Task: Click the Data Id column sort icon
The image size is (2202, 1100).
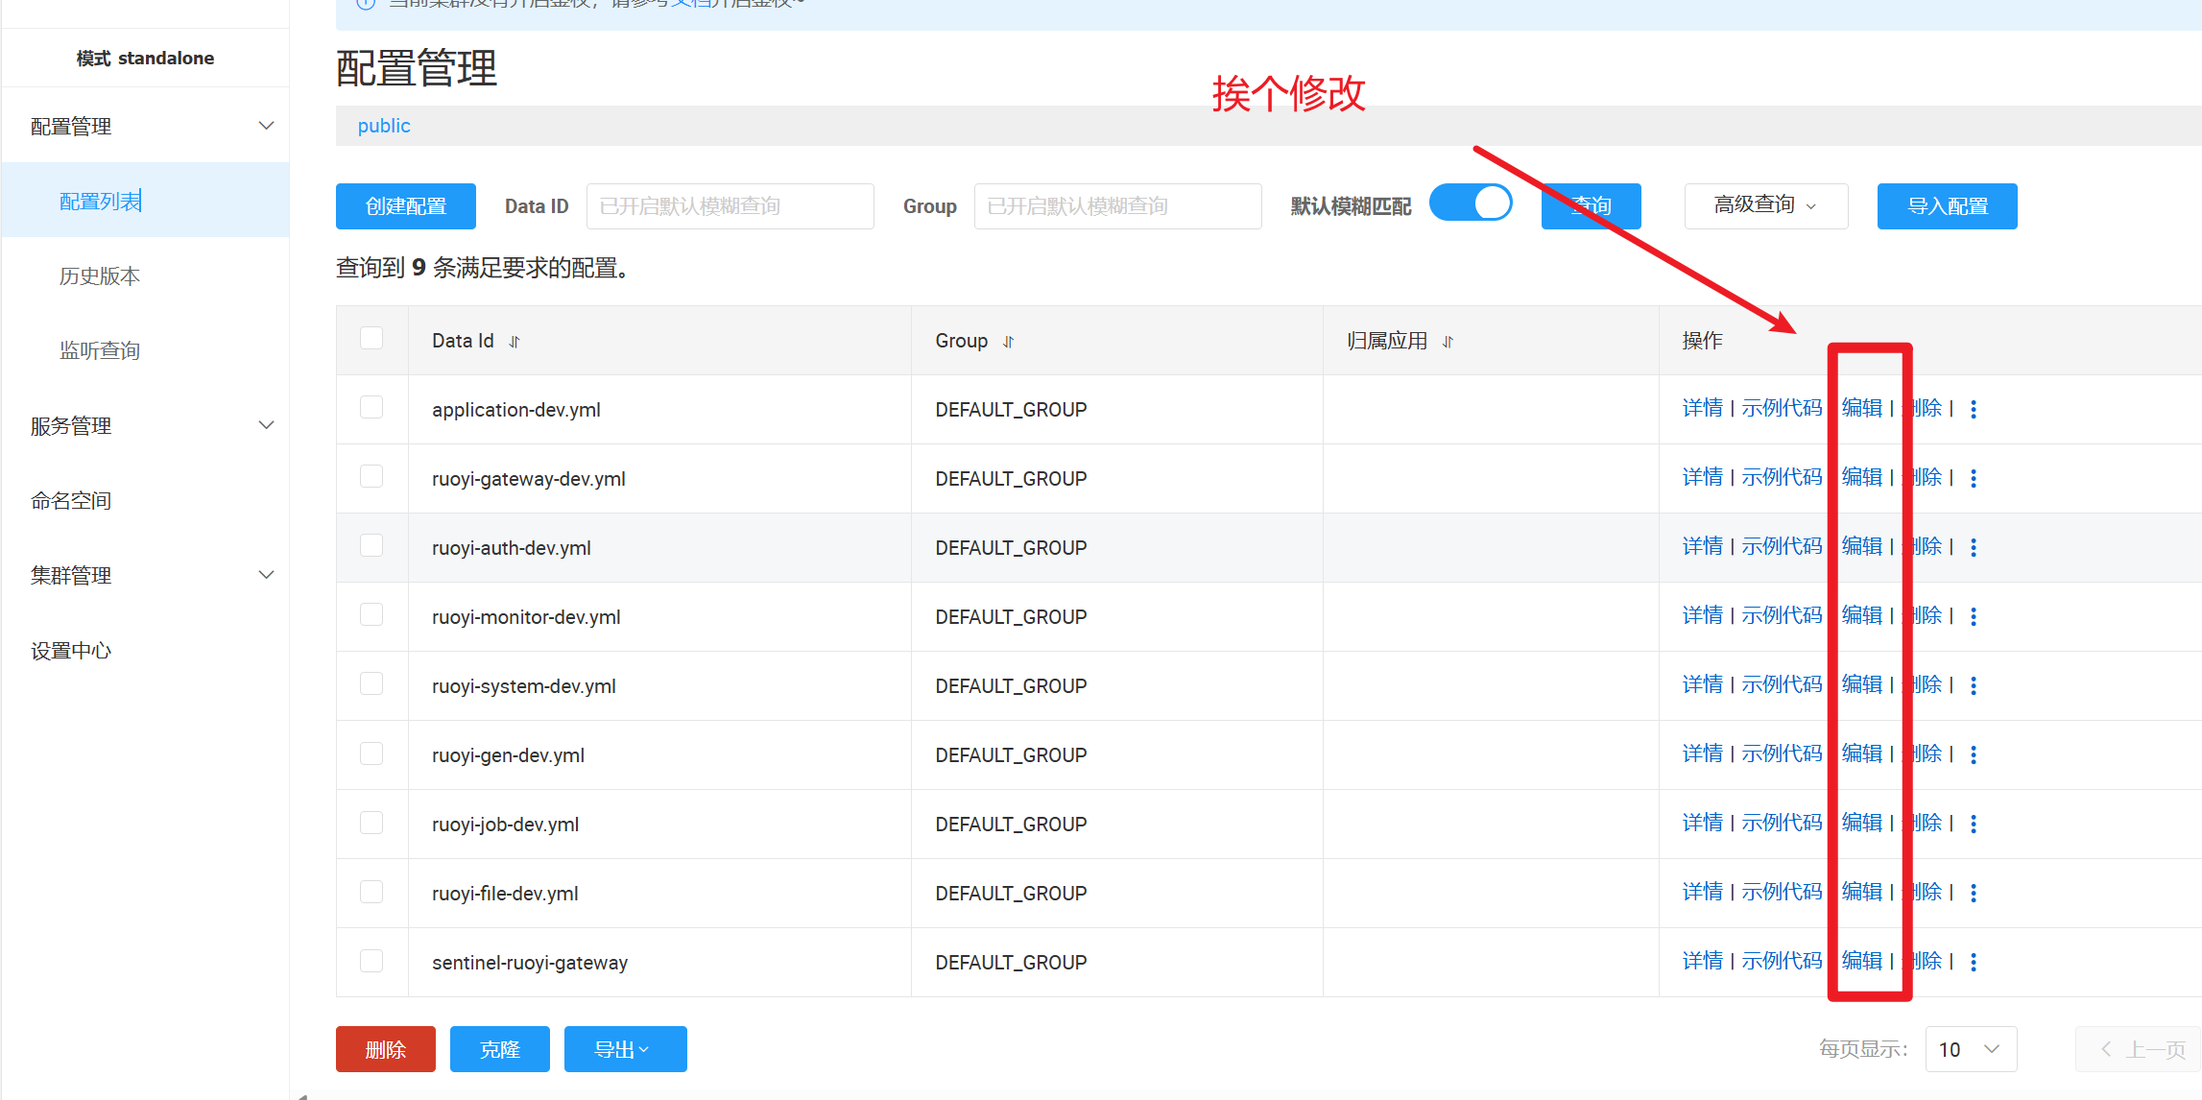Action: click(x=515, y=342)
